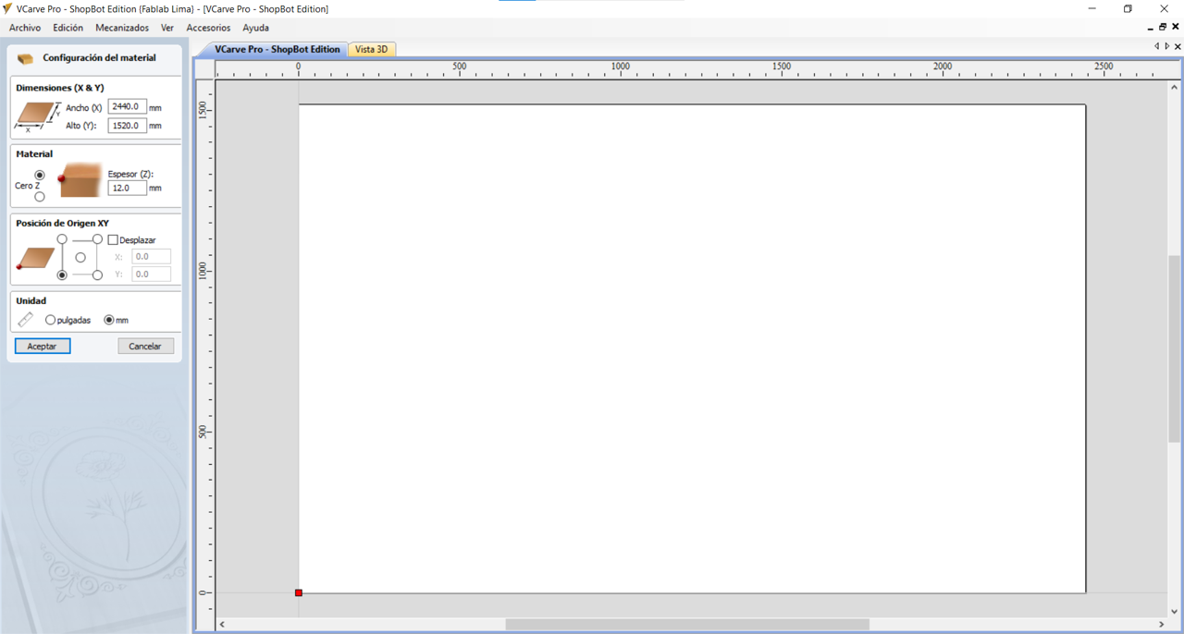The width and height of the screenshot is (1184, 634).
Task: Click the tab scroll right arrow
Action: click(x=1166, y=46)
